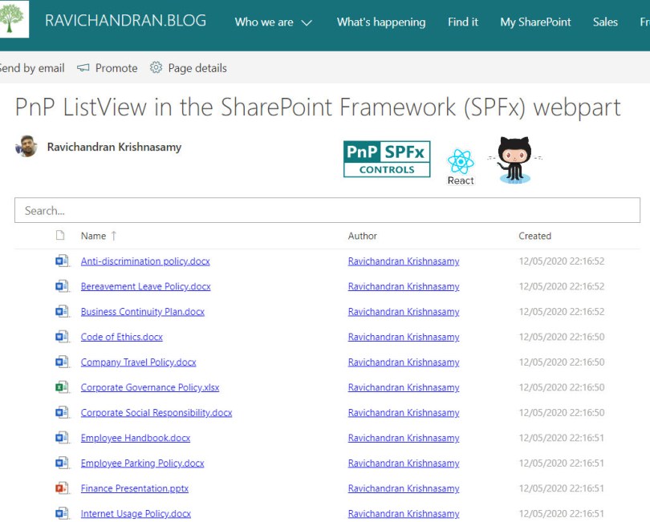650x522 pixels.
Task: Sort list by Name column header
Action: tap(93, 236)
